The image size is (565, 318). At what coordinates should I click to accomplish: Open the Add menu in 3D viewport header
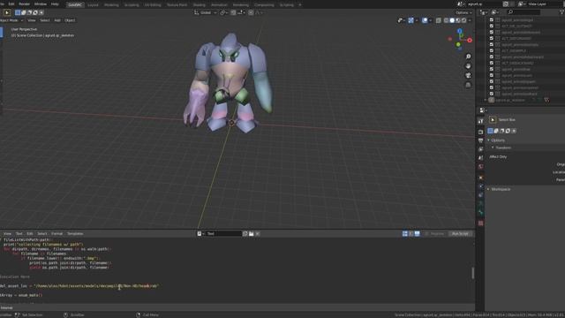pos(57,20)
